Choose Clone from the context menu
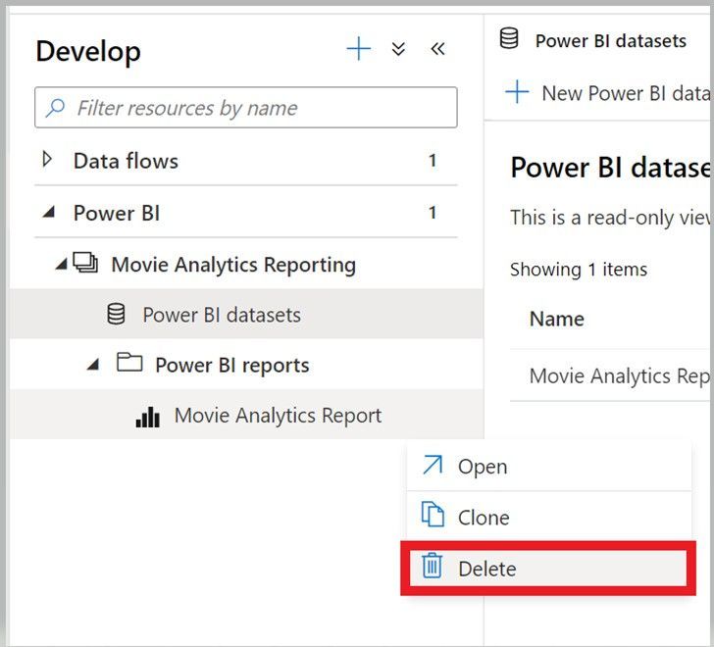 (x=484, y=518)
